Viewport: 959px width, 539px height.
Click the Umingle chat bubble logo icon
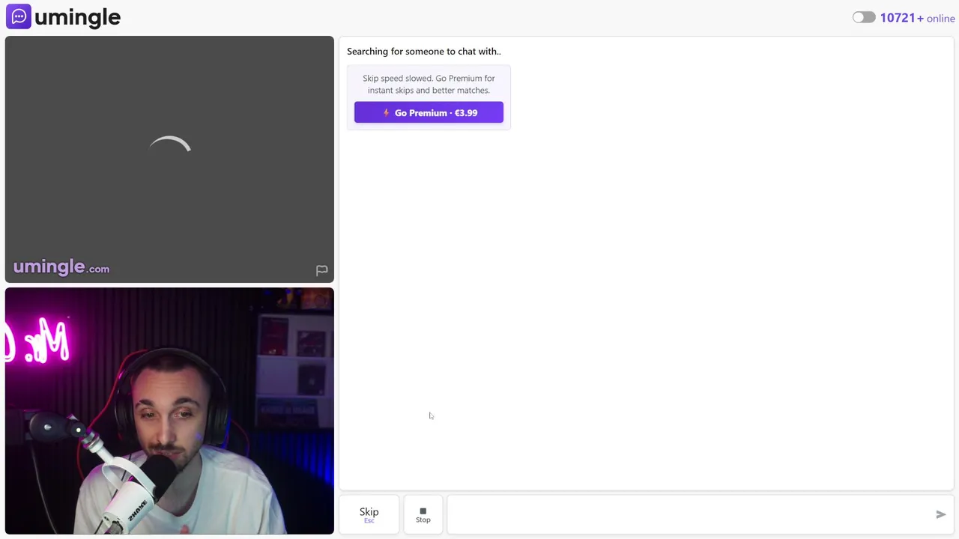point(19,16)
